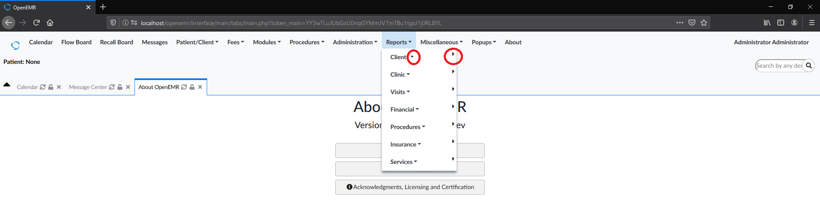
Task: Refresh the Message Center tab
Action: pyautogui.click(x=112, y=87)
